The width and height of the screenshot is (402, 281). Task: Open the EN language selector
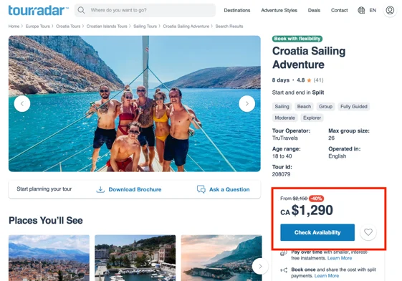tap(373, 10)
